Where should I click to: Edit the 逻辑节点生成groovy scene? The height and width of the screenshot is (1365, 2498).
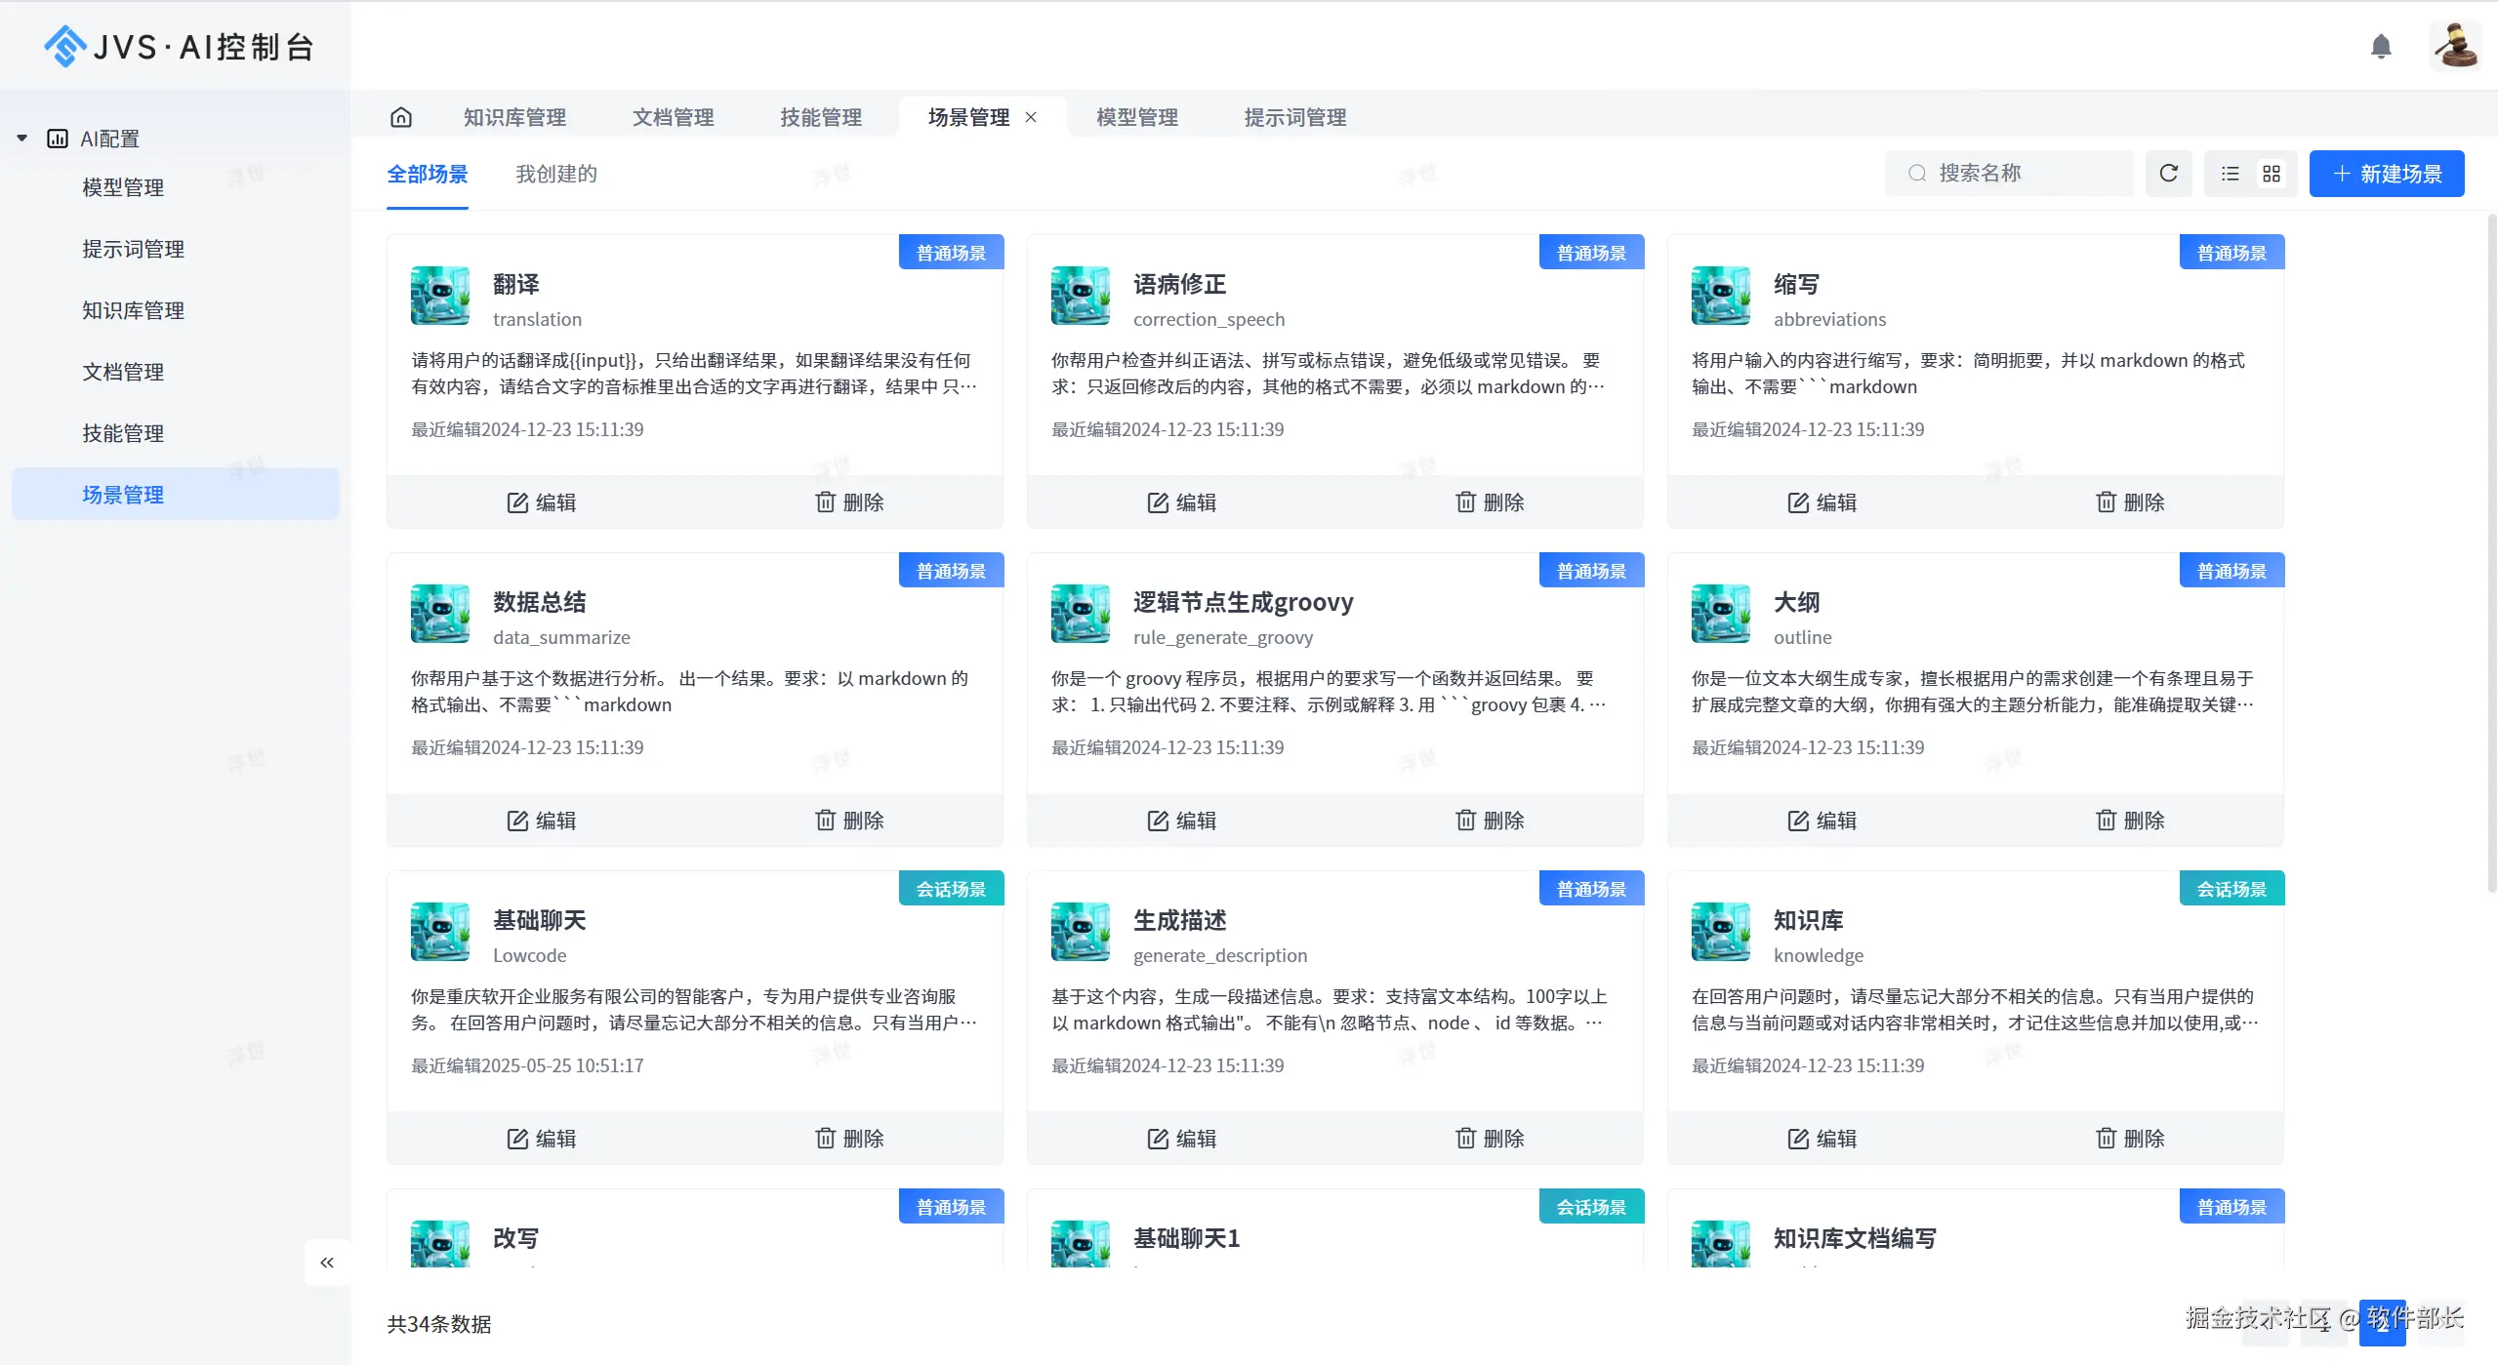1182,821
